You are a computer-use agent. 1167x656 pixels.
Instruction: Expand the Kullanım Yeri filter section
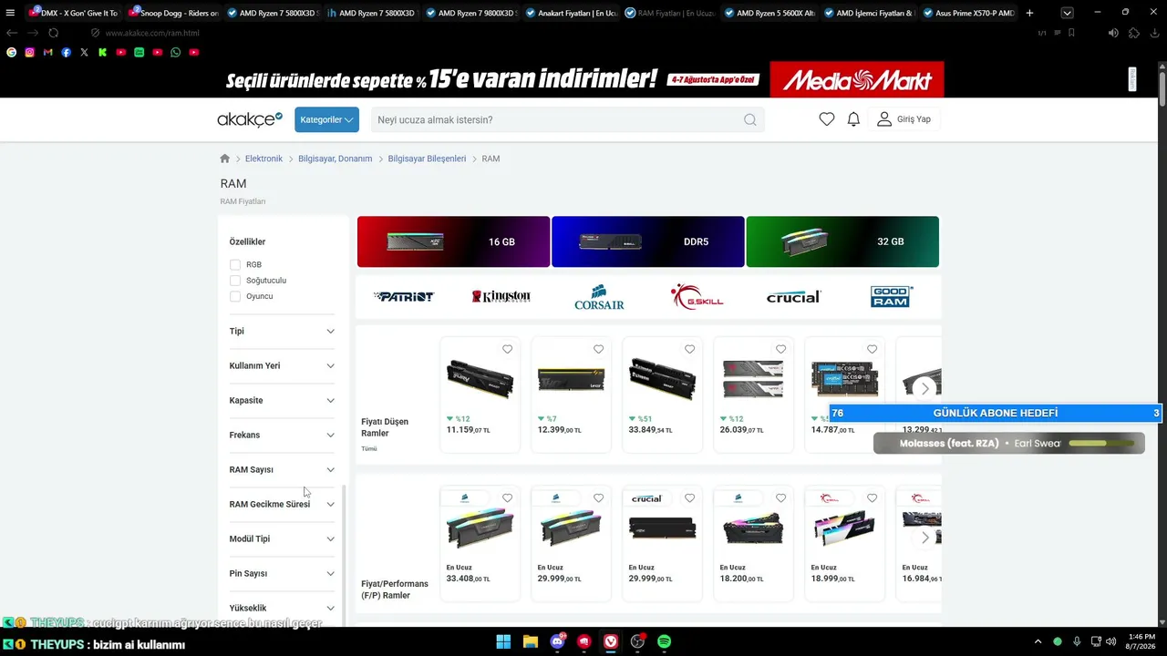(x=282, y=365)
